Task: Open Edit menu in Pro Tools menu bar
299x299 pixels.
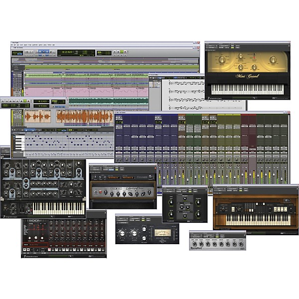Action: click(x=14, y=45)
